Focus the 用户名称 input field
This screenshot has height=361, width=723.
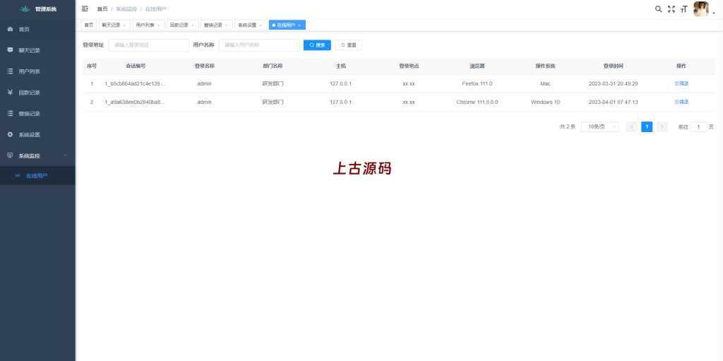(259, 45)
